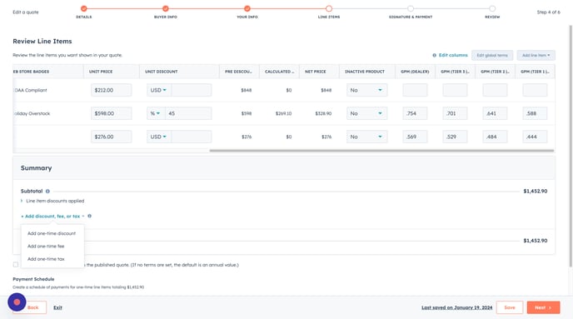Choose Add one-time discount
This screenshot has width=573, height=319.
pos(52,233)
